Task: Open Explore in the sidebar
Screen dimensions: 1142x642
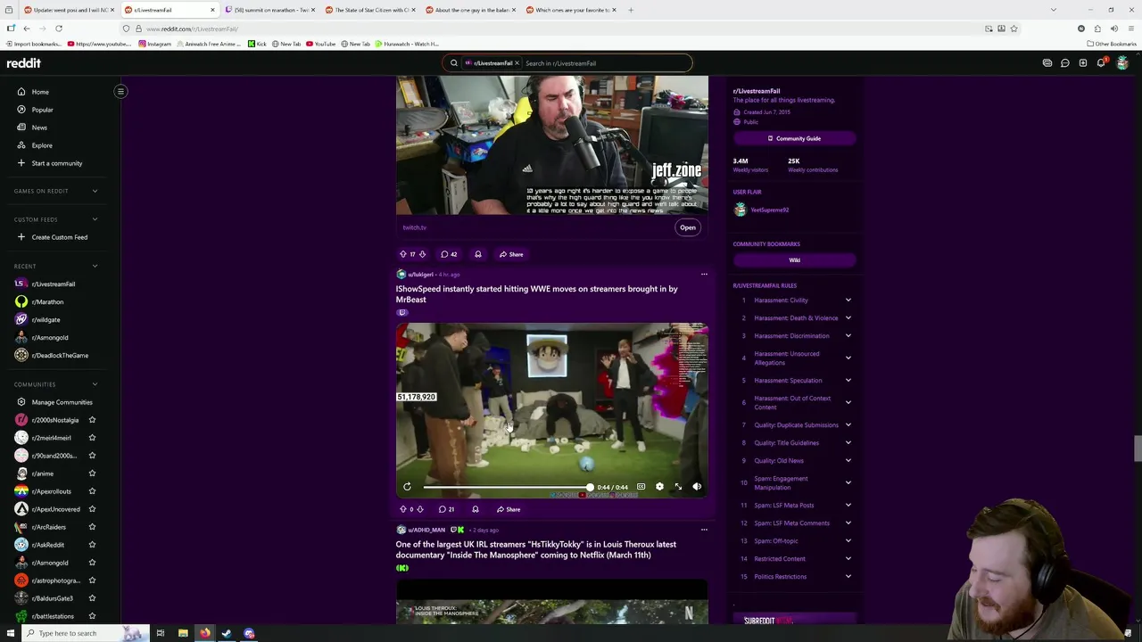Action: pyautogui.click(x=42, y=145)
